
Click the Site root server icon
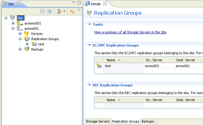point(13,18)
